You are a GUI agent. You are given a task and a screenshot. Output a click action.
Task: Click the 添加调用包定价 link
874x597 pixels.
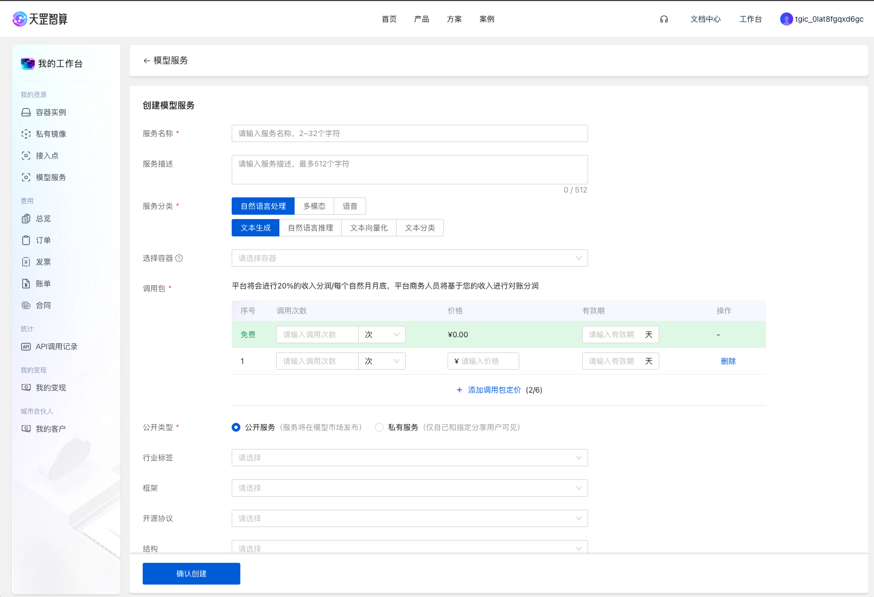pyautogui.click(x=494, y=390)
